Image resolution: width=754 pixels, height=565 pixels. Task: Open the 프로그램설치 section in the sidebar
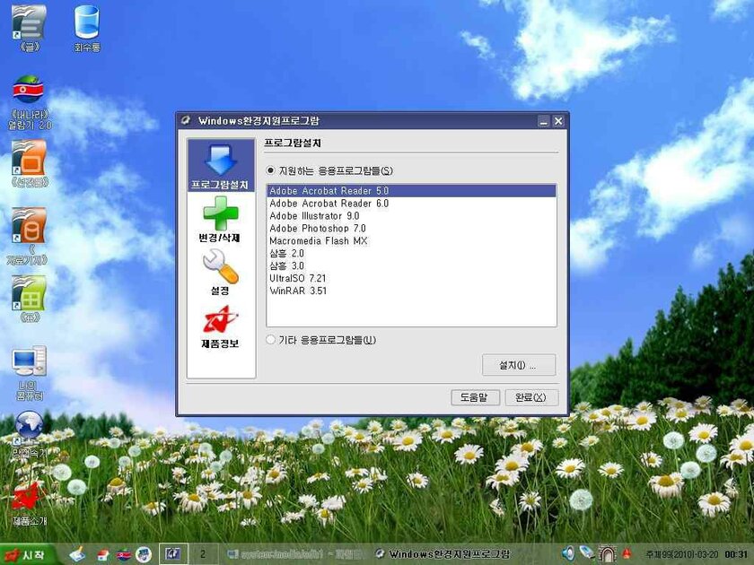pos(221,166)
